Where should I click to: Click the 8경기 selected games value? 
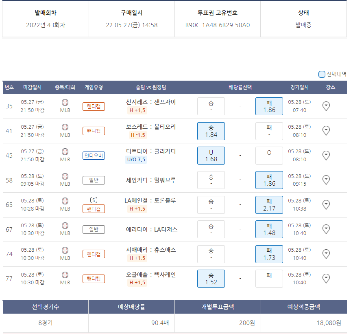click(46, 323)
